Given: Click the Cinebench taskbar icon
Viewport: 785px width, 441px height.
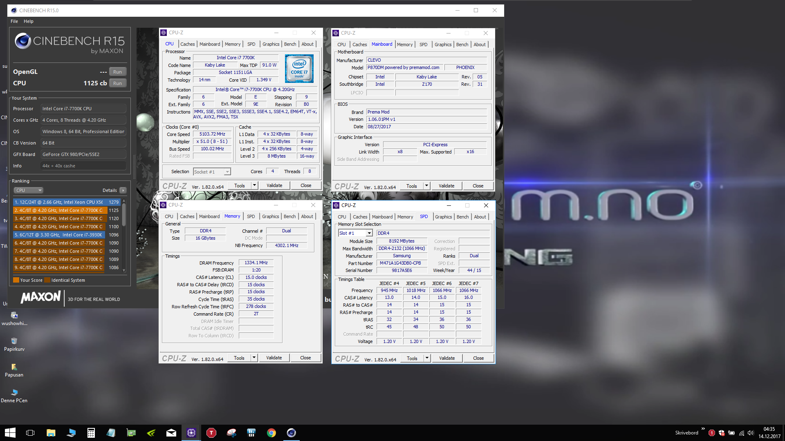Looking at the screenshot, I should point(291,433).
